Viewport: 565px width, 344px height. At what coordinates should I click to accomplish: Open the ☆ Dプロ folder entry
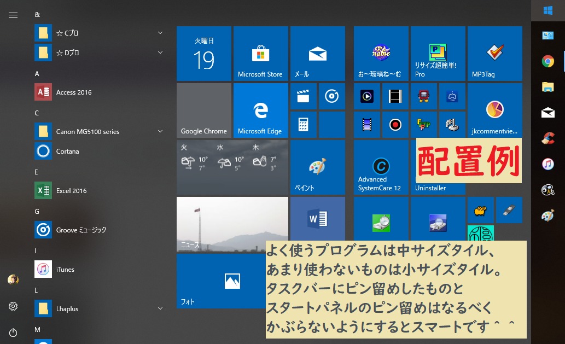(100, 53)
